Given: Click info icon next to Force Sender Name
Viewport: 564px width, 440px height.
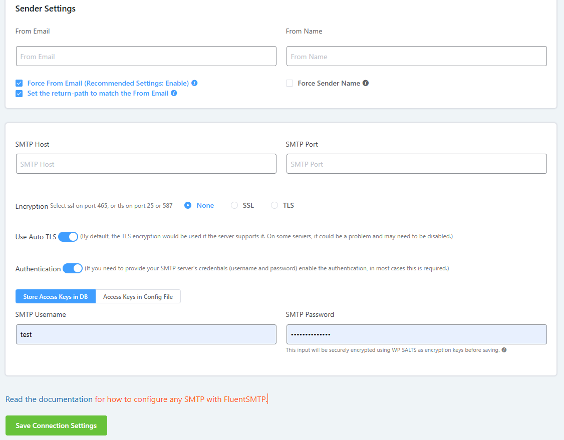Looking at the screenshot, I should click(x=366, y=83).
